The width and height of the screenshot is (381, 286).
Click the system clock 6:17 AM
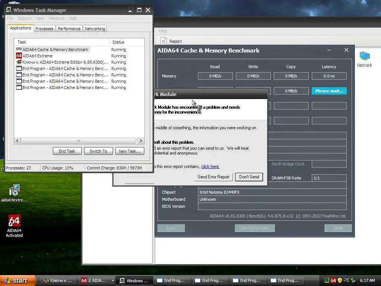click(367, 280)
